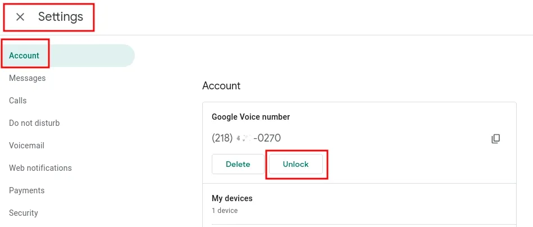Close Settings with the X icon
The image size is (533, 227).
pyautogui.click(x=20, y=17)
